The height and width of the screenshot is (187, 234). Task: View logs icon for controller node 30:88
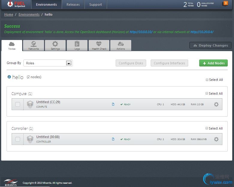click(x=113, y=139)
